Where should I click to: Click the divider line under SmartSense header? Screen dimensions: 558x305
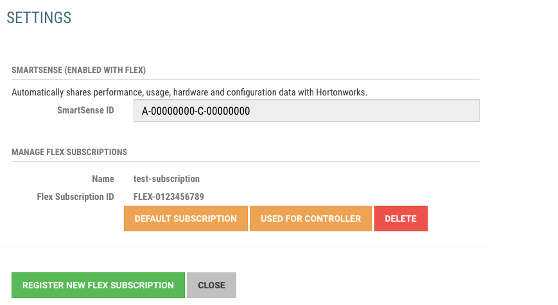click(x=245, y=79)
